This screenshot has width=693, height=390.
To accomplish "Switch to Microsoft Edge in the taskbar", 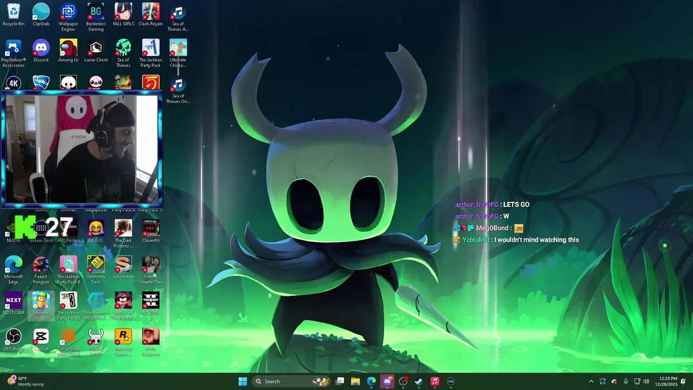I will click(371, 381).
